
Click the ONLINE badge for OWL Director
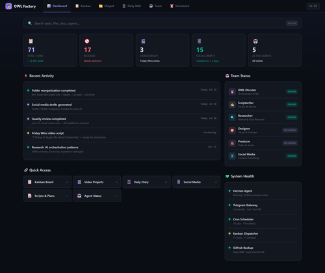pos(292,92)
